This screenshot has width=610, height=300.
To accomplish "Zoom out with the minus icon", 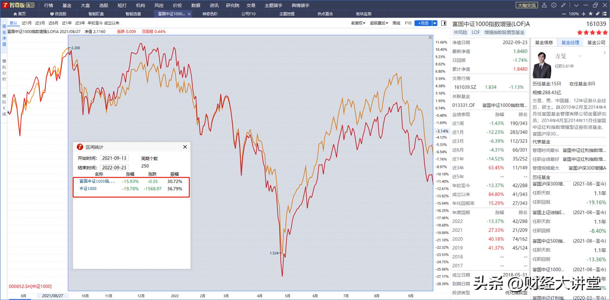I will pos(564,14).
